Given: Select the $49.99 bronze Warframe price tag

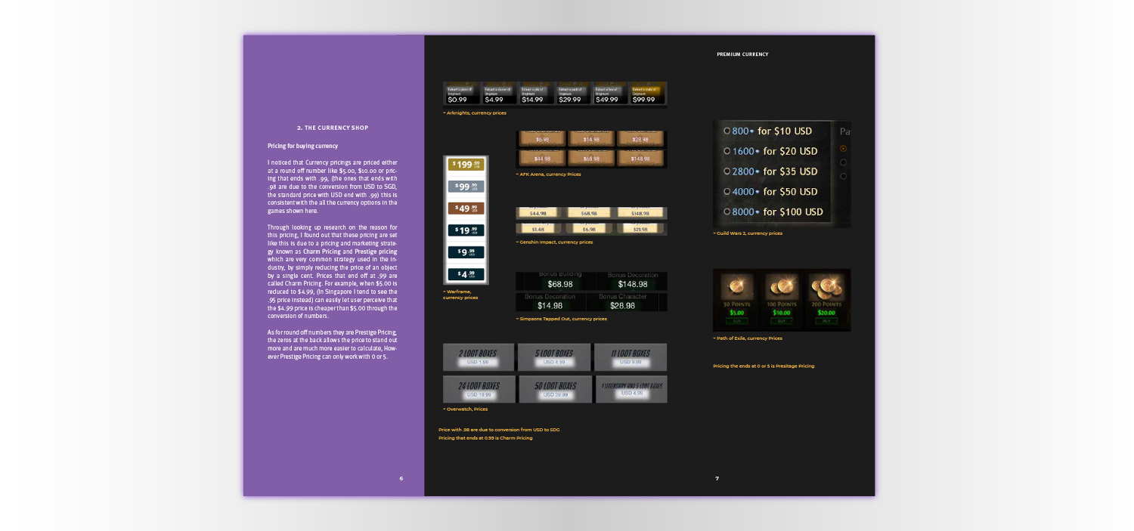Looking at the screenshot, I should point(466,208).
